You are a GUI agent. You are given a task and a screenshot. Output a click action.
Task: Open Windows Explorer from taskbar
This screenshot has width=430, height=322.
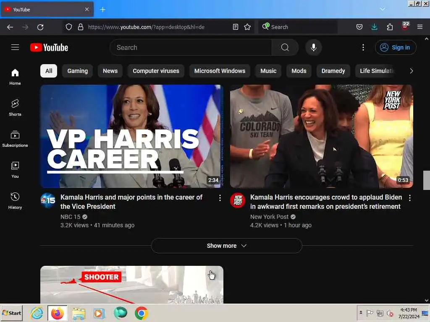[x=79, y=313]
